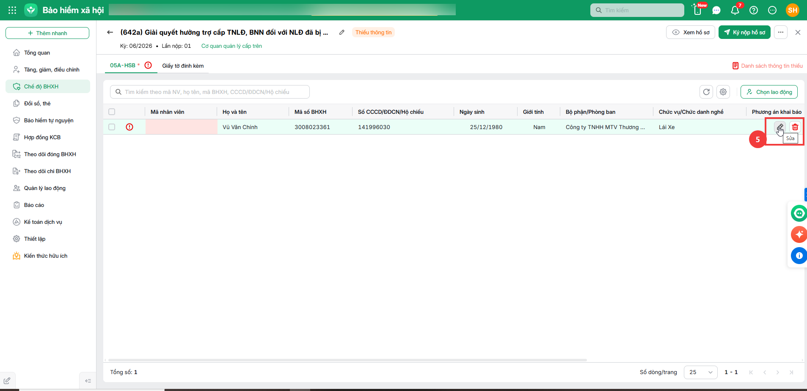The height and width of the screenshot is (391, 807).
Task: Click the red error icon in Vũ Văn Chính row
Action: [x=129, y=127]
